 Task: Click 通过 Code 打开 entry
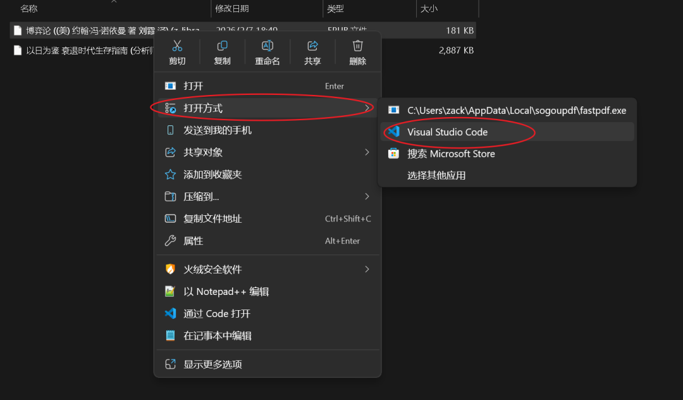(x=217, y=314)
